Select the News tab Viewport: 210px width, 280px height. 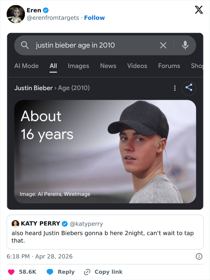108,66
